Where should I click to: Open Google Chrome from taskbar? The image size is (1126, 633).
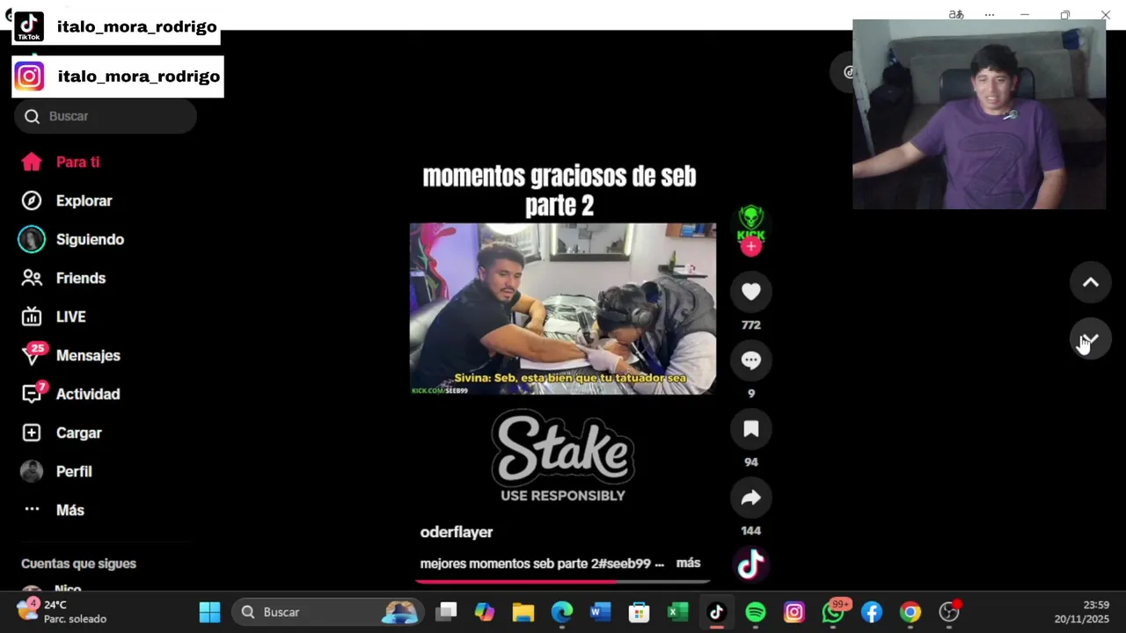click(x=910, y=612)
